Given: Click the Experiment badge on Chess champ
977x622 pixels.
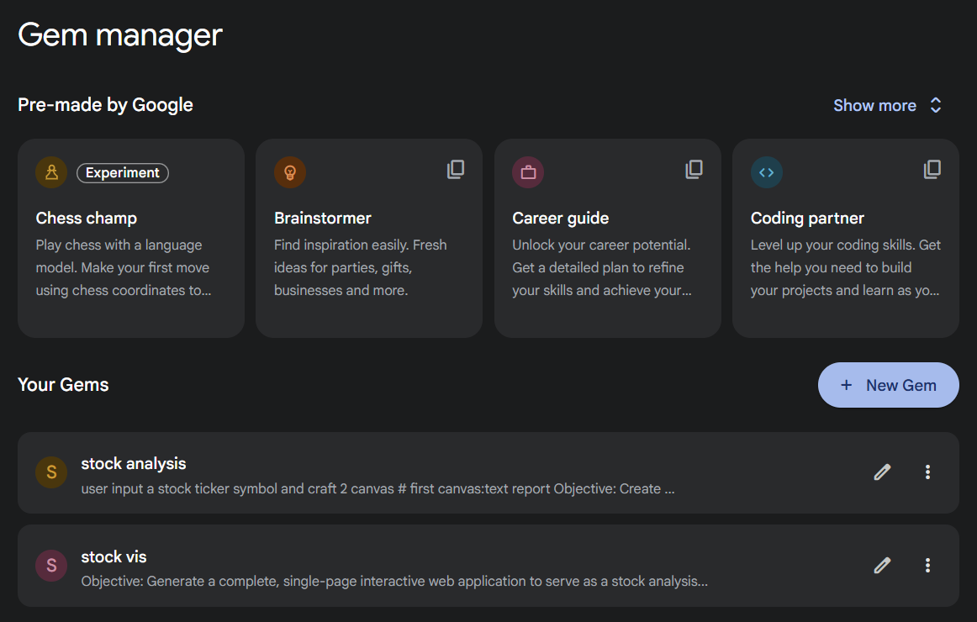Looking at the screenshot, I should [123, 173].
